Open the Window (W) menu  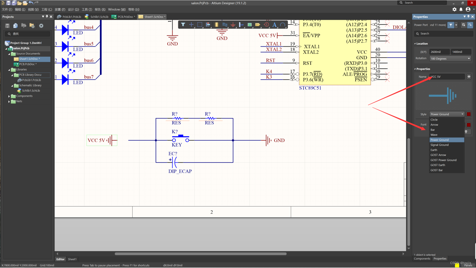click(x=116, y=9)
